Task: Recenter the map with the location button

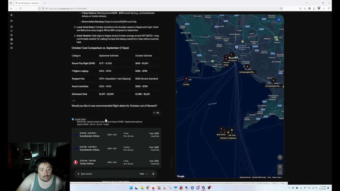Action: tap(280, 157)
